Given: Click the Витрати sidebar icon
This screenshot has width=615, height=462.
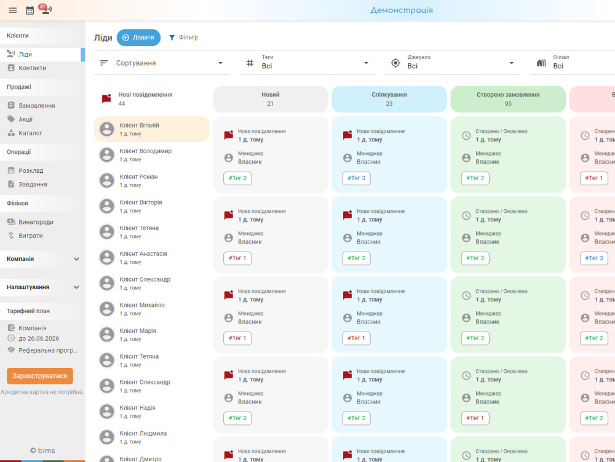Looking at the screenshot, I should 11,236.
